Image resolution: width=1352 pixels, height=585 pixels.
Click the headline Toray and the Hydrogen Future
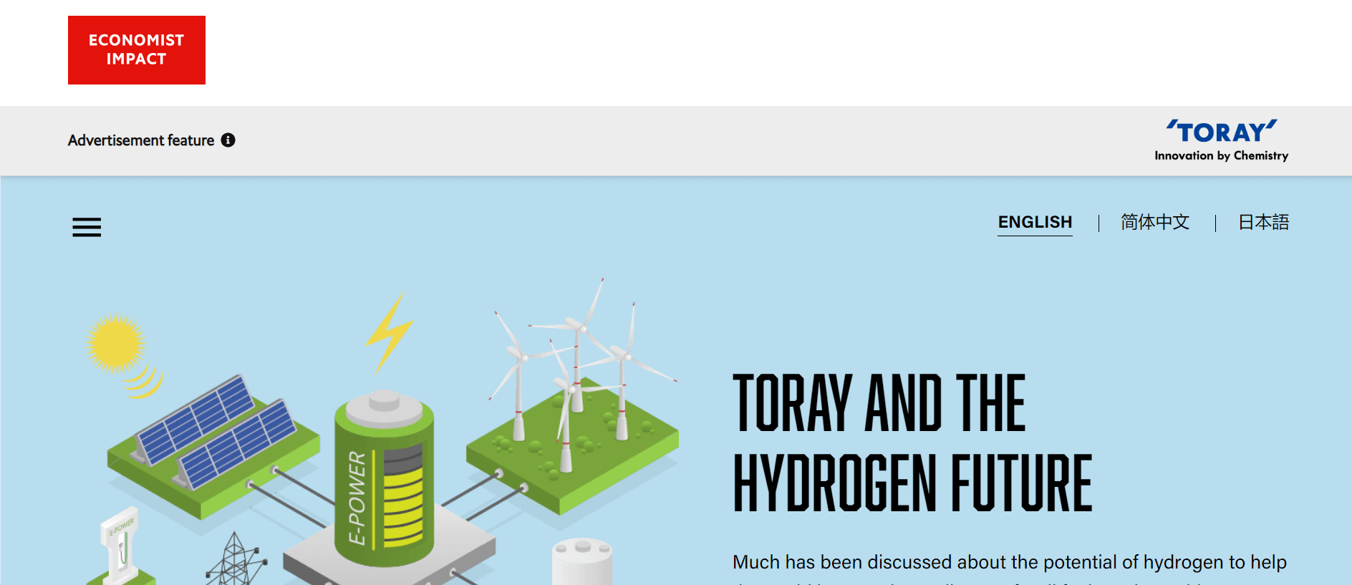click(912, 443)
